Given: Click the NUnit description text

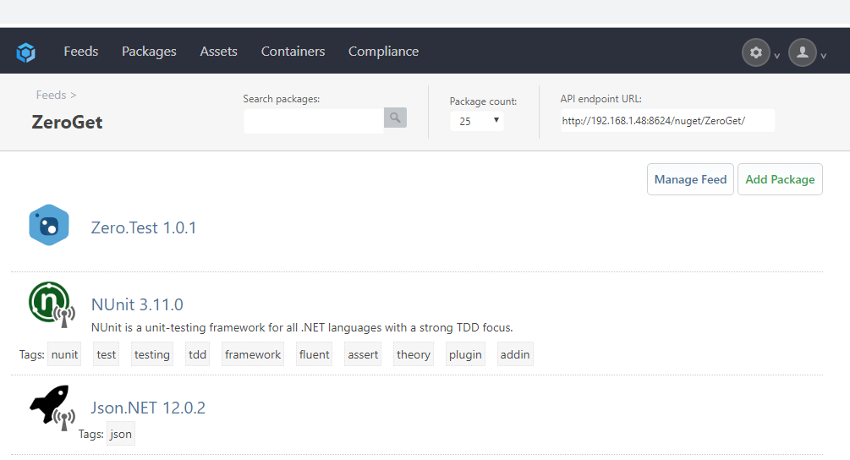Looking at the screenshot, I should [302, 328].
